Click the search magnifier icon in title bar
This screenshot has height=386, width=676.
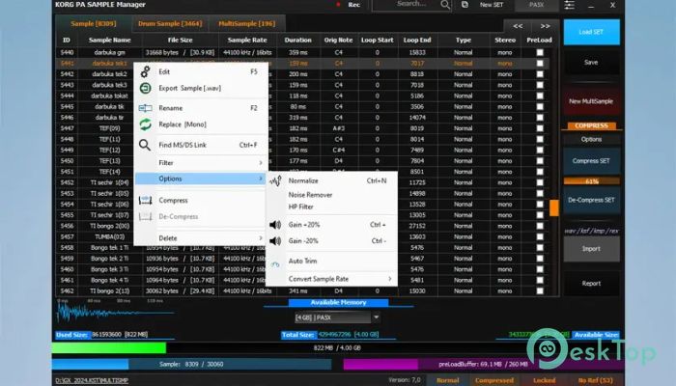[x=445, y=5]
